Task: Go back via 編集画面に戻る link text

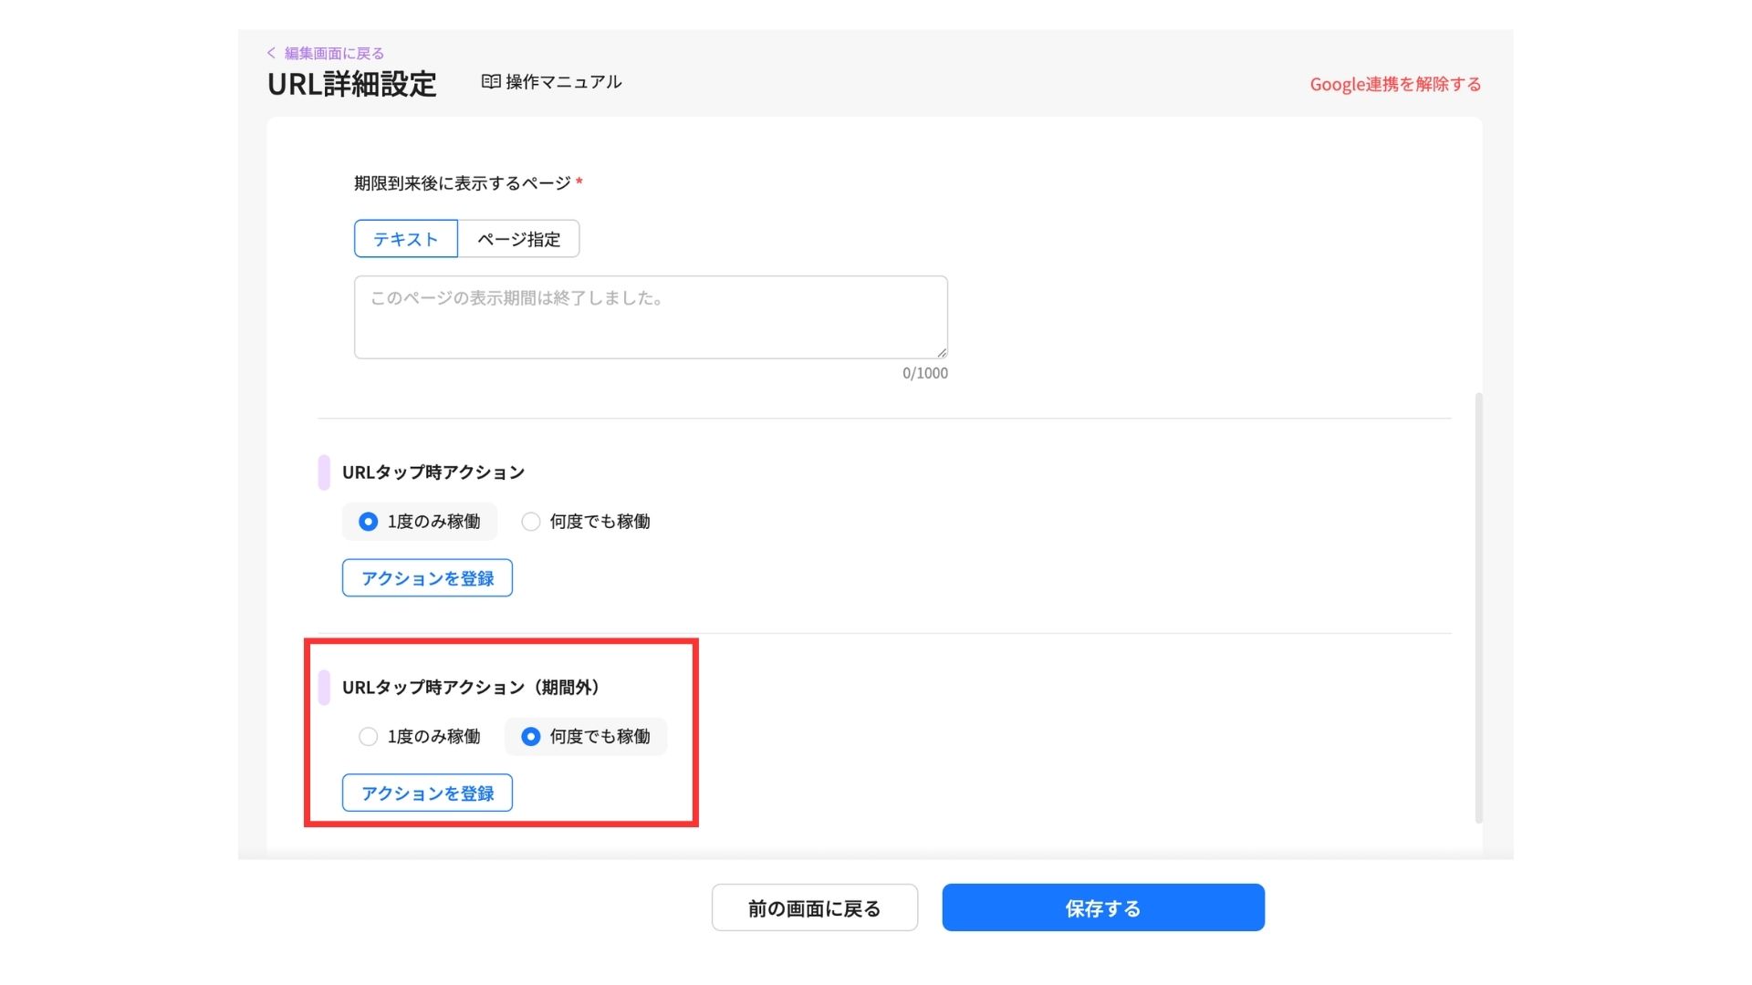Action: click(x=334, y=53)
